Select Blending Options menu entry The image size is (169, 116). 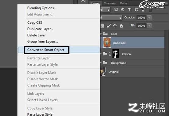click(42, 8)
